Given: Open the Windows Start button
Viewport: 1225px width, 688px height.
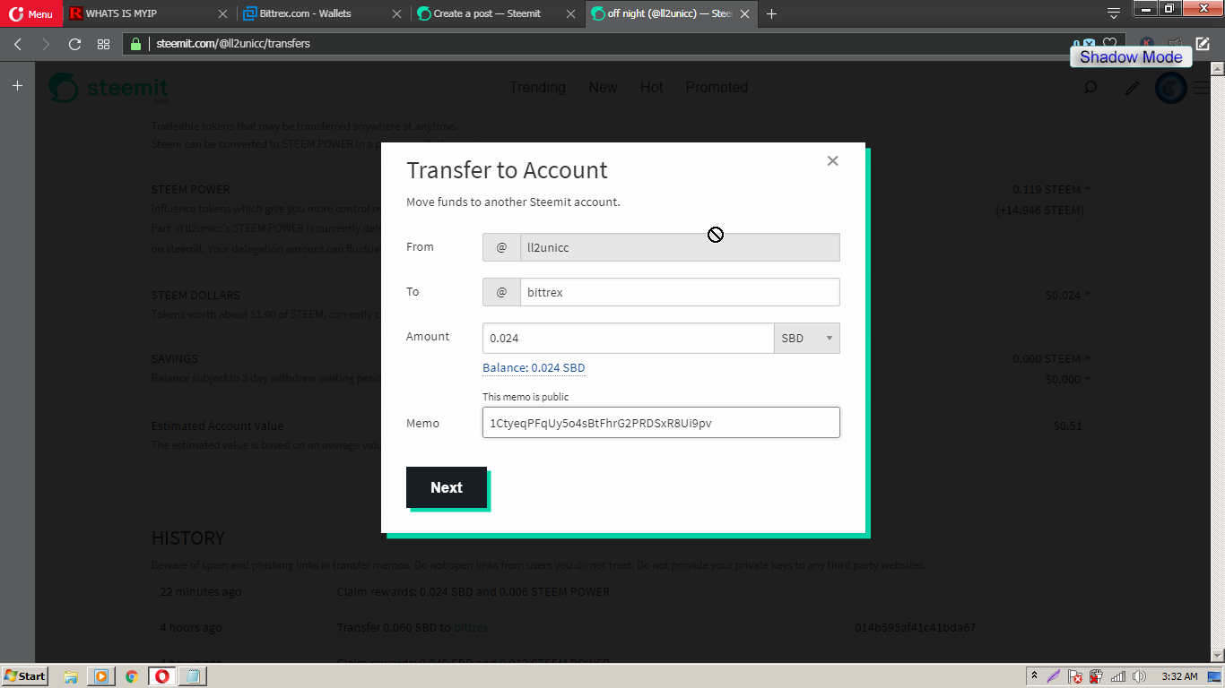Looking at the screenshot, I should click(x=25, y=676).
